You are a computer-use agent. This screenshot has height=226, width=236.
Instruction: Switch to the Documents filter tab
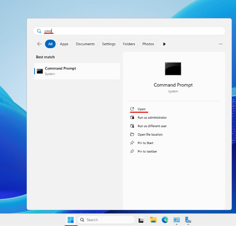pyautogui.click(x=85, y=44)
